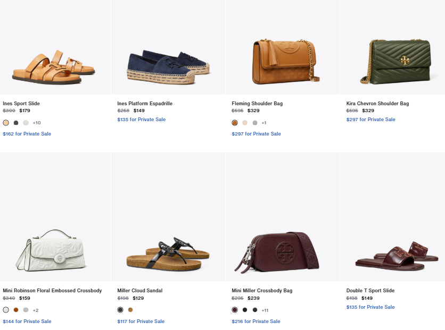
Task: Show +10 more colors for Ines Sport Slide
Action: click(x=37, y=123)
